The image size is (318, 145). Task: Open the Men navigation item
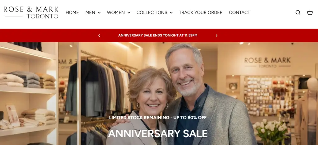pos(90,12)
